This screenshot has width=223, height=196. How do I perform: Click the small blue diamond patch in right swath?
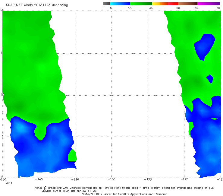tap(210, 79)
